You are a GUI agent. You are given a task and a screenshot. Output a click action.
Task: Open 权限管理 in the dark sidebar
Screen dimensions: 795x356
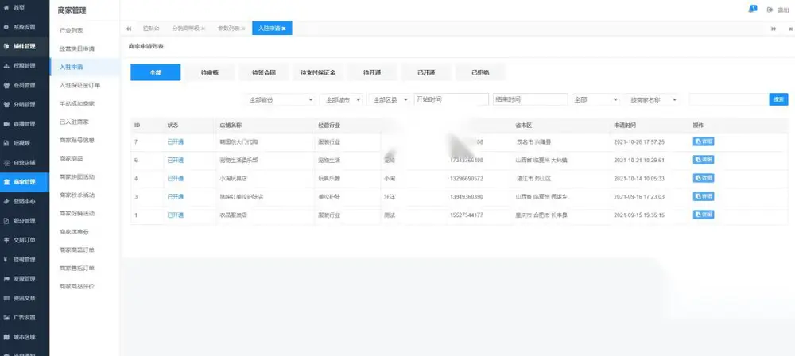coord(25,66)
